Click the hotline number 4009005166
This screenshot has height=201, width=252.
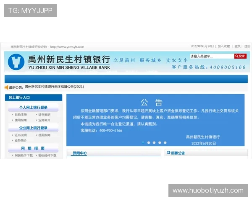pyautogui.click(x=228, y=67)
